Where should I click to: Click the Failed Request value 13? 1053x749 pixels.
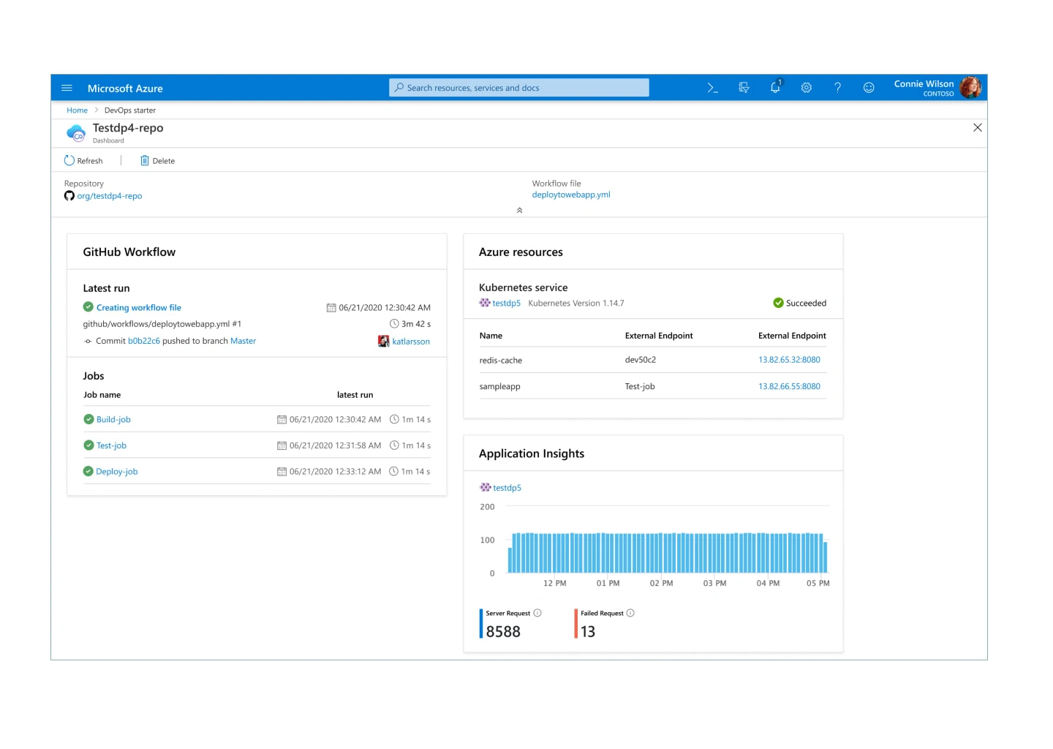pyautogui.click(x=588, y=632)
